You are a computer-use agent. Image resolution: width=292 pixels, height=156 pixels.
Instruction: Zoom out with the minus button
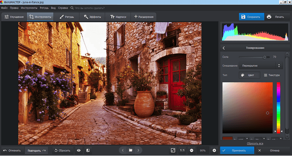[x=192, y=150]
